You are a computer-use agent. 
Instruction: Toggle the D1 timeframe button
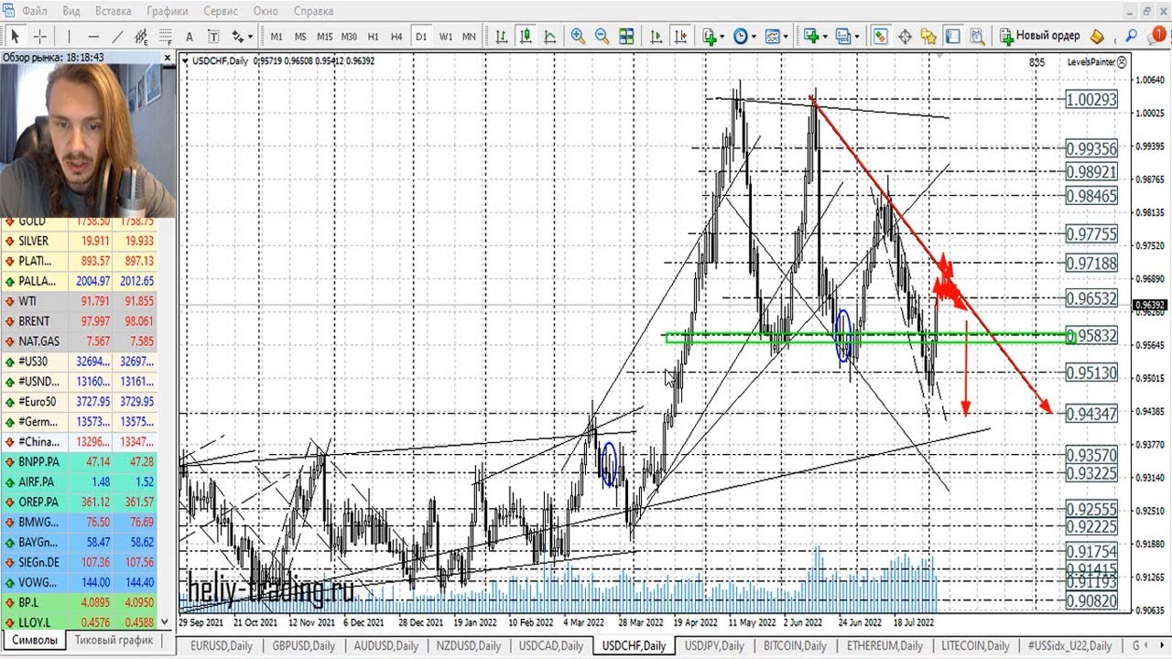click(421, 37)
